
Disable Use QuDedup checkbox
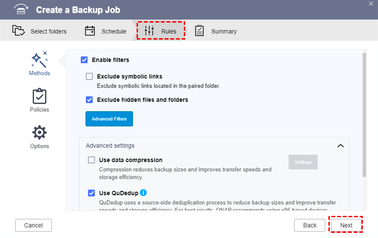click(92, 193)
